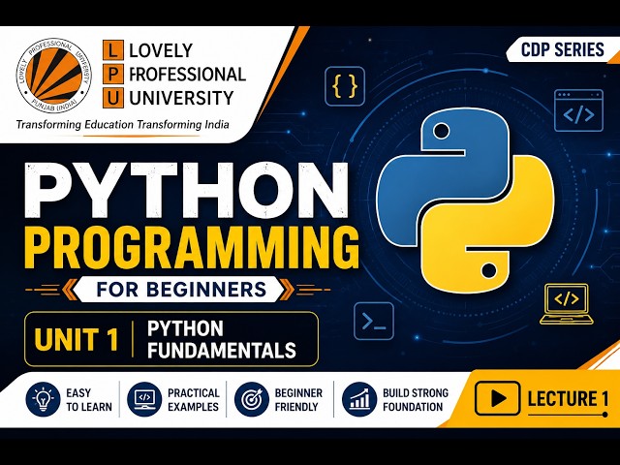Click the CDP SERIES badge
This screenshot has width=620, height=465.
point(562,49)
